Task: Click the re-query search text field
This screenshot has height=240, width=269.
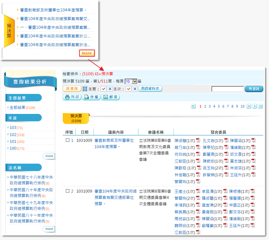Action: pyautogui.click(x=228, y=89)
